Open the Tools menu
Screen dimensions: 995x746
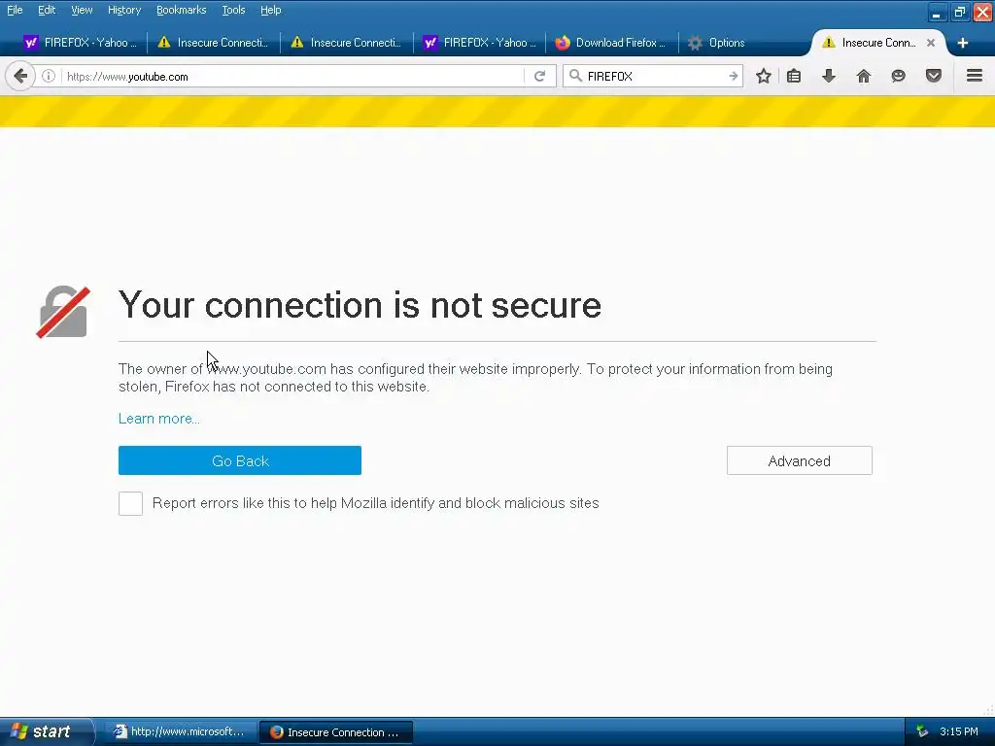pos(233,10)
